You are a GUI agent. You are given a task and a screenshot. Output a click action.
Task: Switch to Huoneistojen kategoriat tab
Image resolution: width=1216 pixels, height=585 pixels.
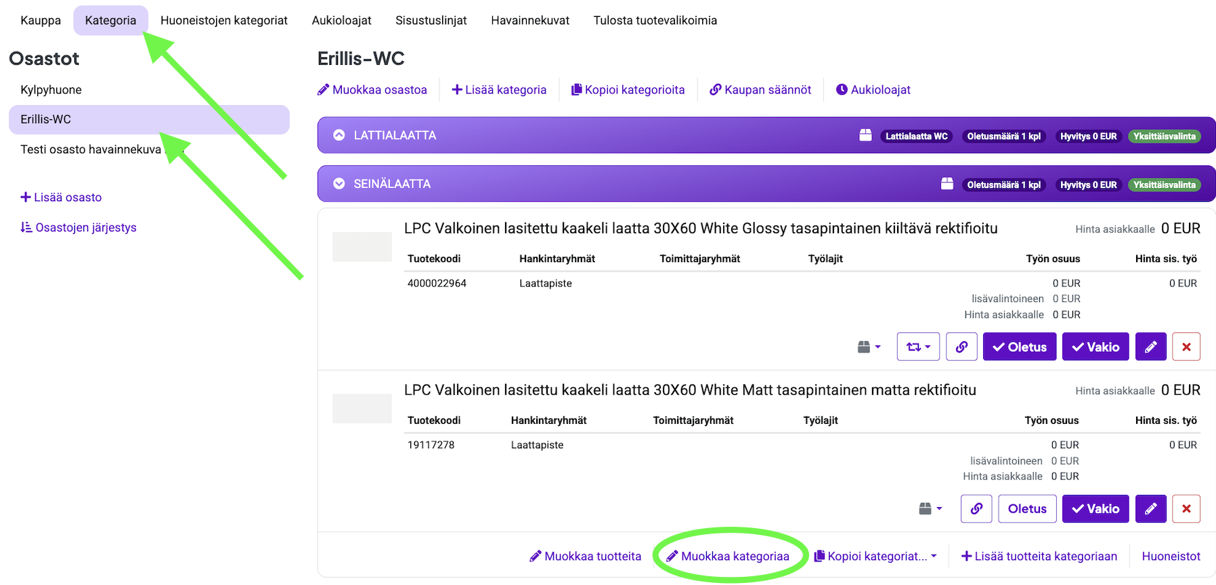(x=223, y=20)
